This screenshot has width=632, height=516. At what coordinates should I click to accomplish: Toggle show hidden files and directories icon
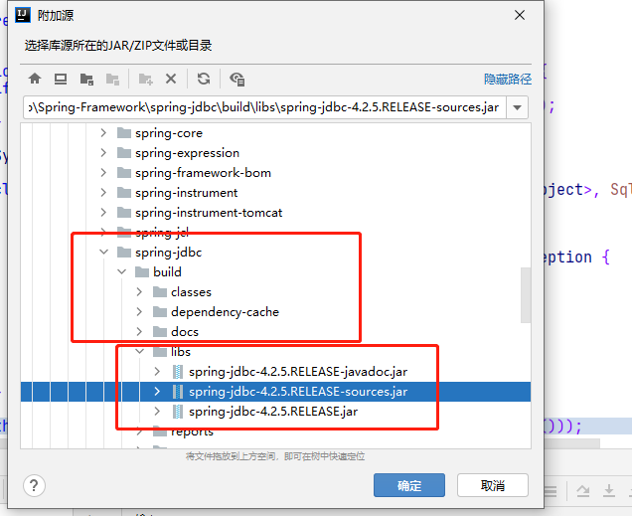237,79
